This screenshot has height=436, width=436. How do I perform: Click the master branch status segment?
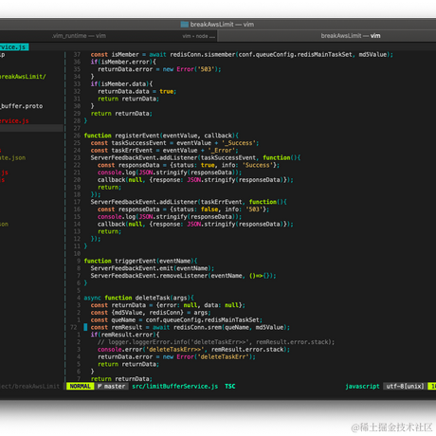112,386
